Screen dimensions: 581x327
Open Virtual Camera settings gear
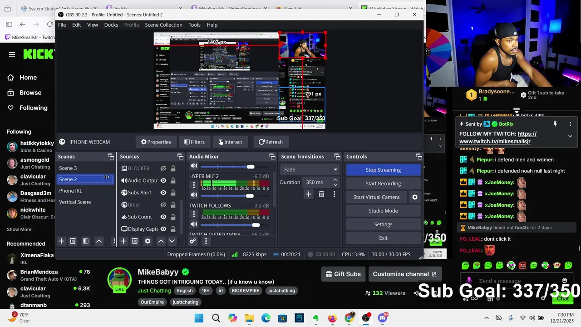click(414, 197)
